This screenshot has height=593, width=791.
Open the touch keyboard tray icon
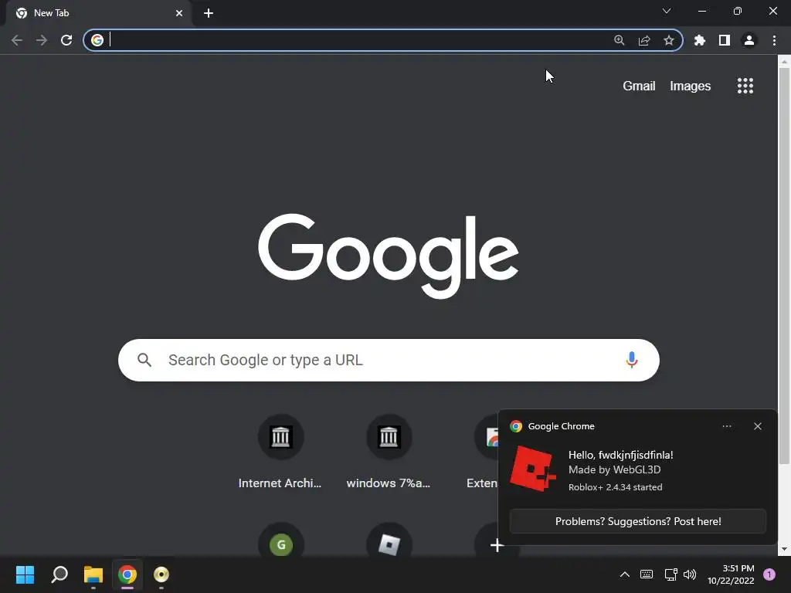click(647, 574)
